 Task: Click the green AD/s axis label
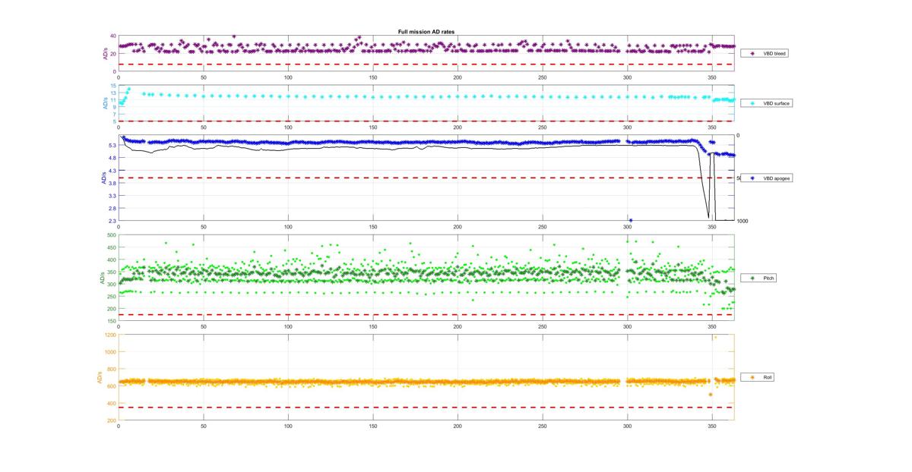[103, 278]
